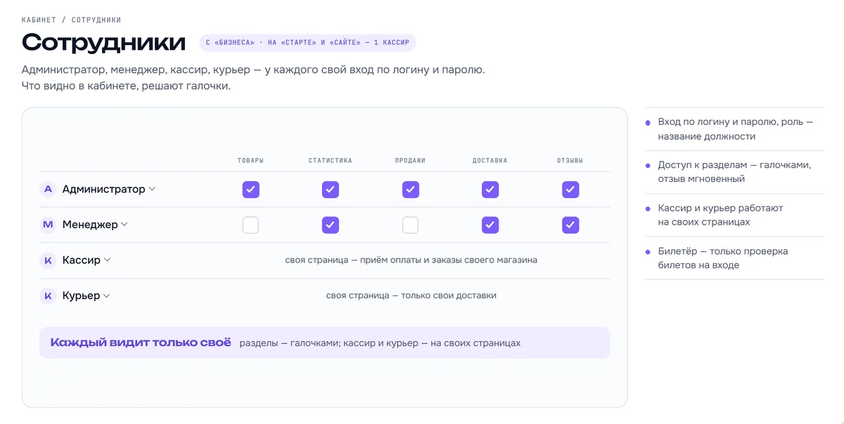Click the Администратор avatar badge "A"
Screen dimensions: 844x424
coord(48,189)
